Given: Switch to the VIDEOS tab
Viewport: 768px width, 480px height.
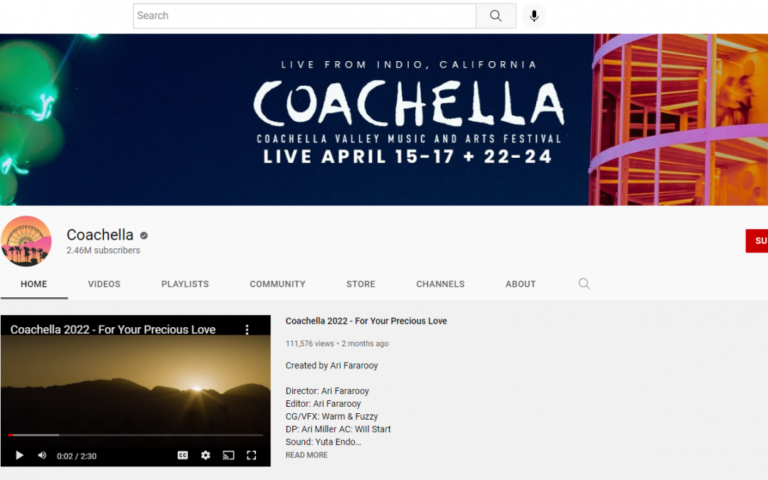Looking at the screenshot, I should (104, 284).
